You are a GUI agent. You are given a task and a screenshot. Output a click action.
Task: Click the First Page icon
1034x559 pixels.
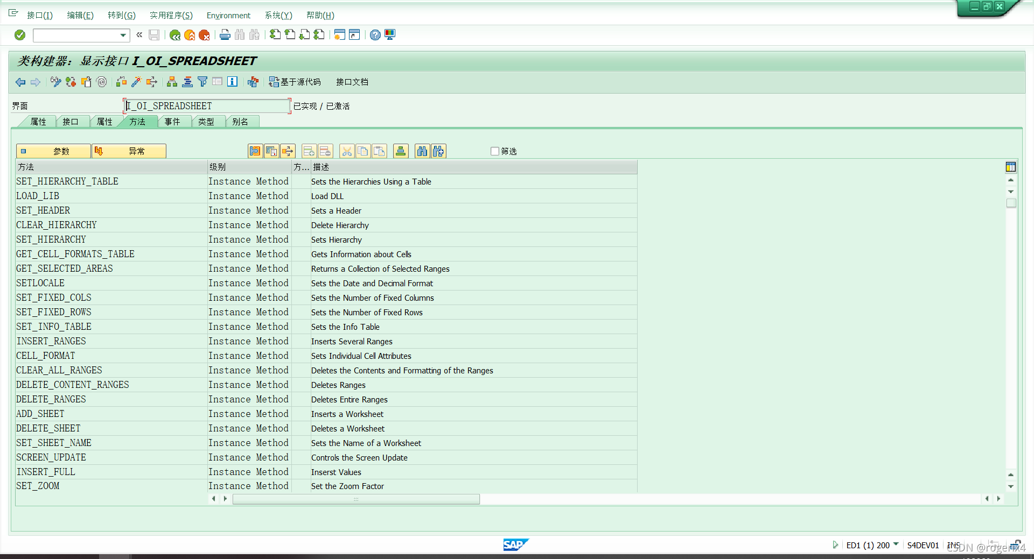tap(275, 35)
